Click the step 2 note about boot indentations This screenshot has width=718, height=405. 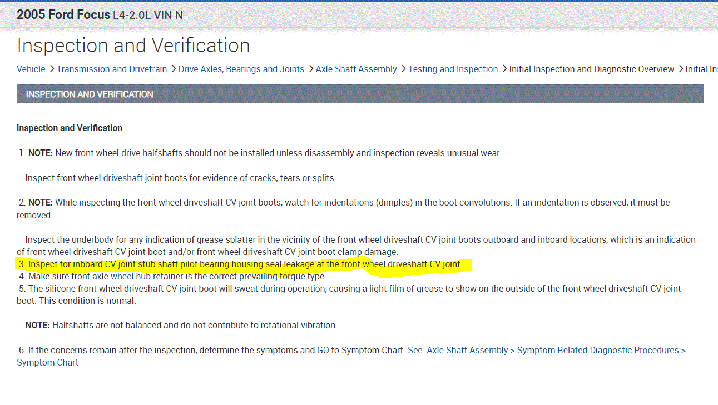344,209
